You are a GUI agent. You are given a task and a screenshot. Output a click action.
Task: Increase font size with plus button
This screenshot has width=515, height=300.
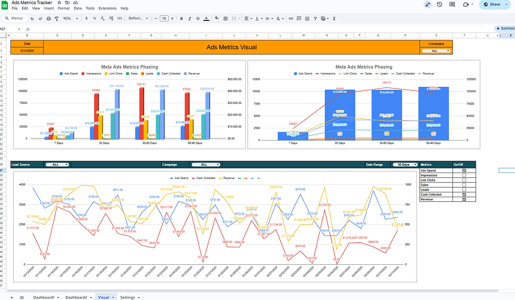tap(172, 19)
